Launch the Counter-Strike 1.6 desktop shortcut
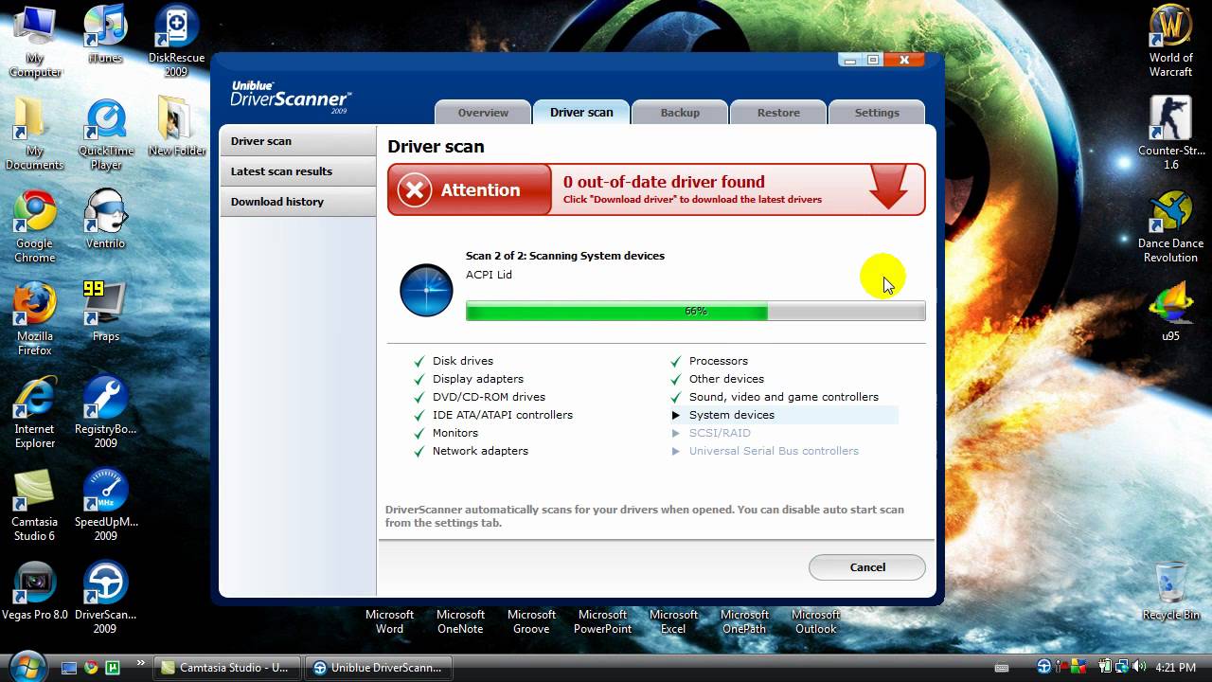 coord(1170,134)
